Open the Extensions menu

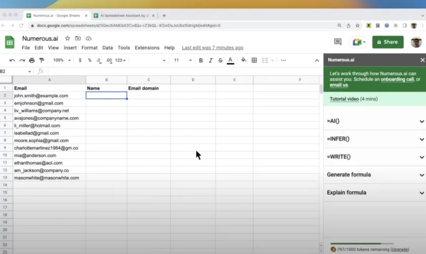[147, 48]
